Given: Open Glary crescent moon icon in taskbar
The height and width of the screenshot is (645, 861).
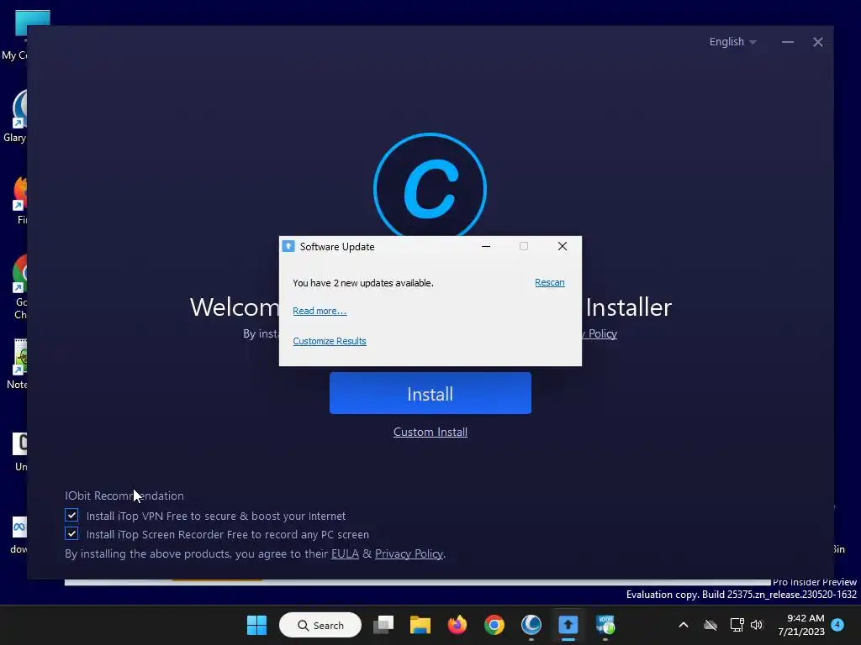Looking at the screenshot, I should 531,625.
